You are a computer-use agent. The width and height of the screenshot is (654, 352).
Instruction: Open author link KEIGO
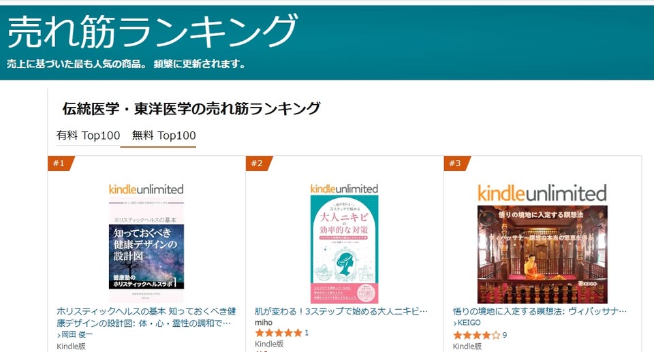point(467,323)
